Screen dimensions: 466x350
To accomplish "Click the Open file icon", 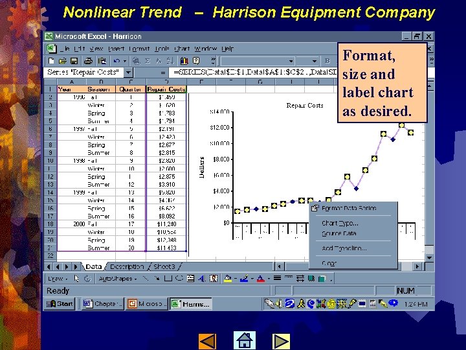I will pyautogui.click(x=62, y=61).
